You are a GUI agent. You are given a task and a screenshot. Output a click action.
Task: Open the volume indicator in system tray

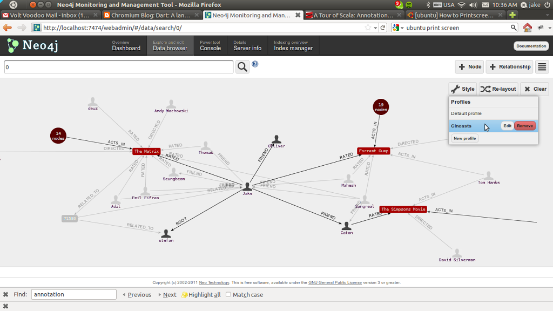point(473,4)
